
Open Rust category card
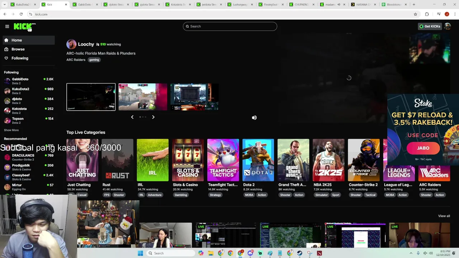pos(117,160)
